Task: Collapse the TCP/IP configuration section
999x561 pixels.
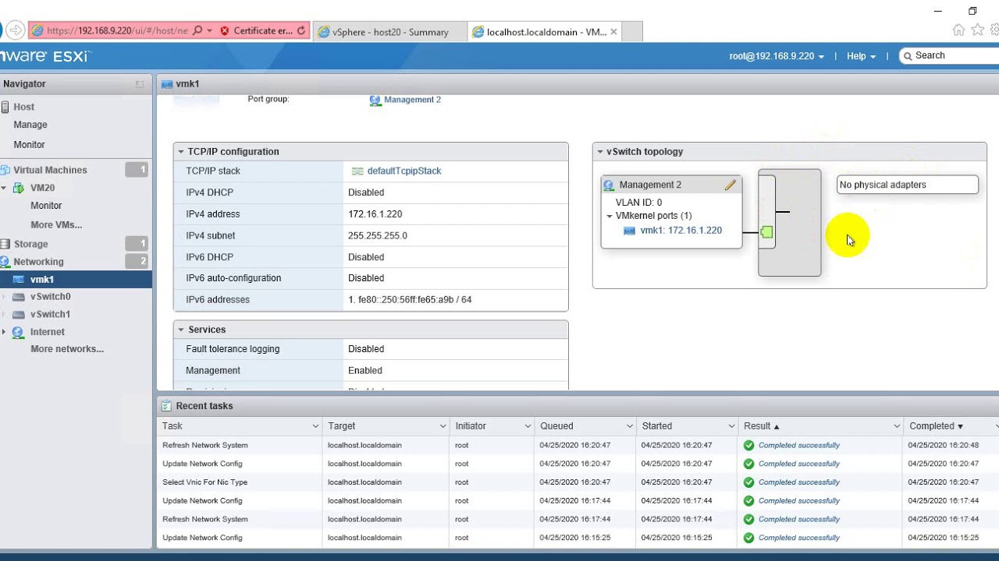Action: pos(181,152)
